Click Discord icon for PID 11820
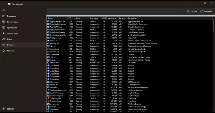This screenshot has width=215, height=113. click(x=48, y=65)
